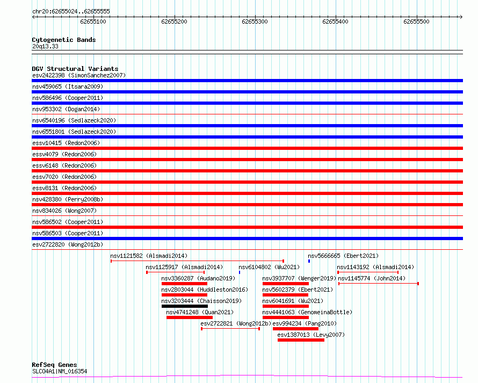Click the nsv3203444 (Chaisson2019) label
Screen dimensions: 478x383
(x=201, y=301)
